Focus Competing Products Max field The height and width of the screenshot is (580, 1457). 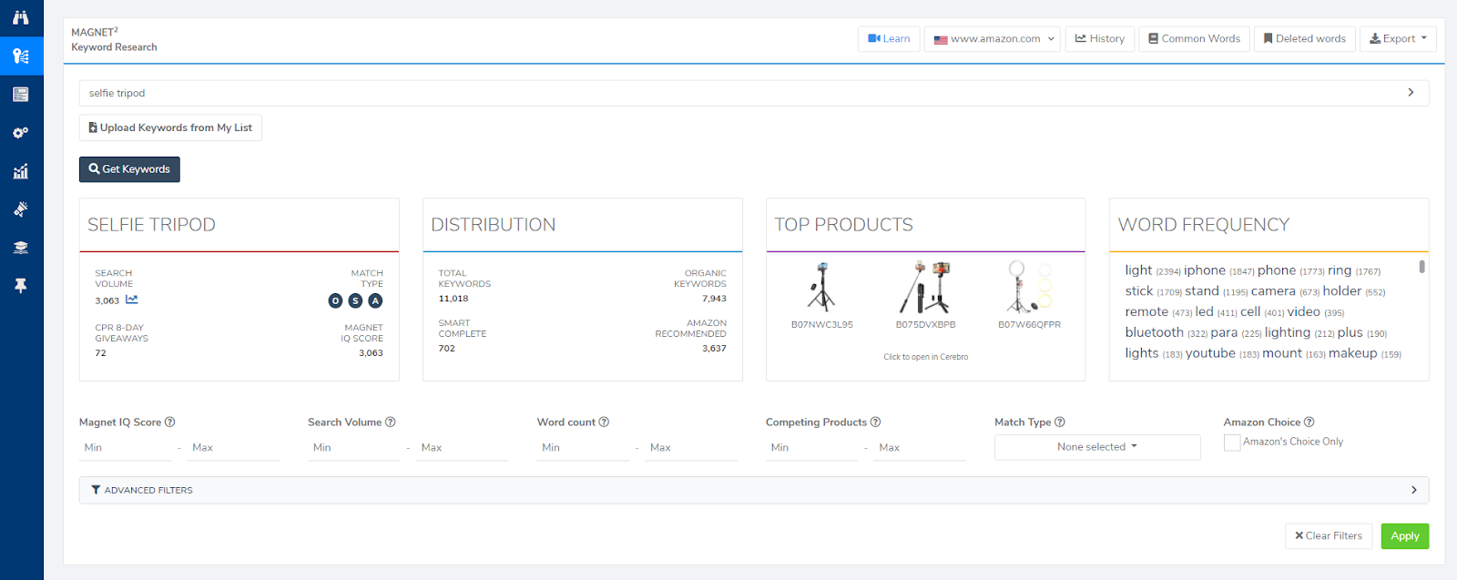coord(920,448)
